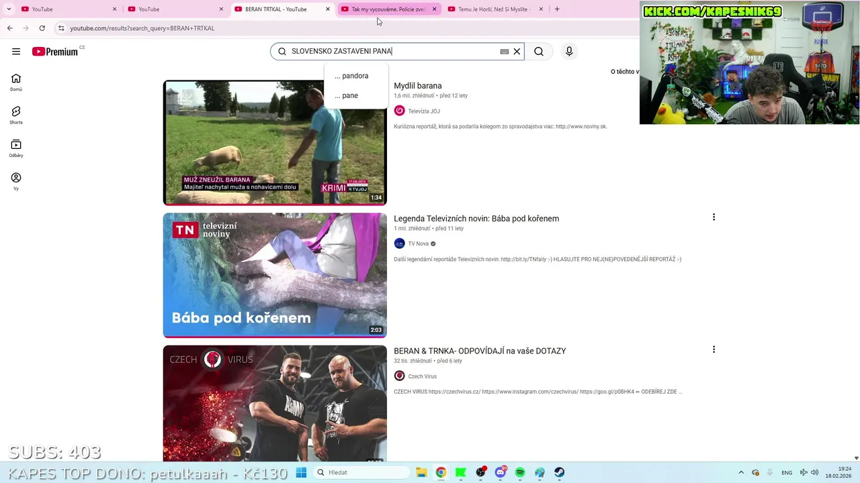Open Televízia JOJ channel name
The image size is (860, 483).
pyautogui.click(x=424, y=111)
